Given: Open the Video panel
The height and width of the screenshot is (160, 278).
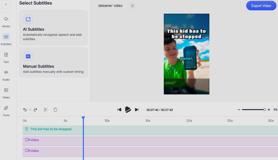Looking at the screenshot, I should pyautogui.click(x=6, y=93).
